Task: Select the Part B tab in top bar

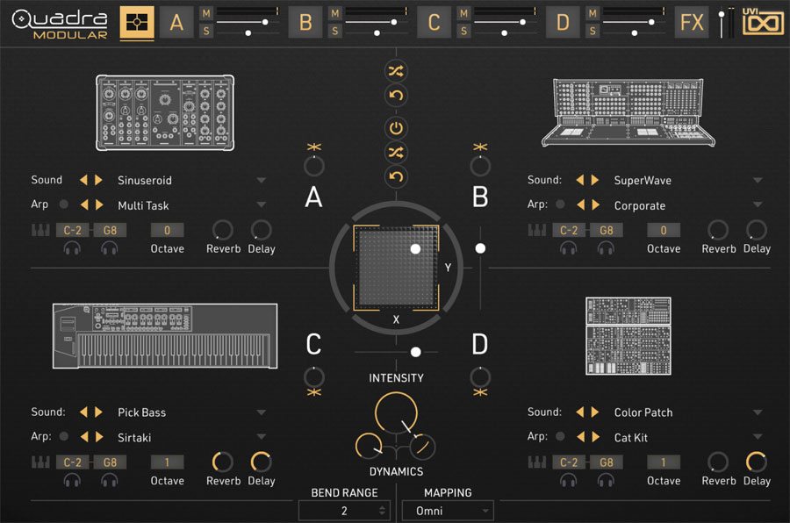Action: [x=305, y=22]
